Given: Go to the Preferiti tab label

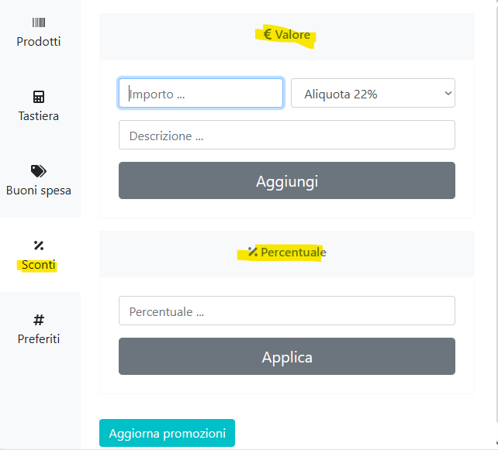Looking at the screenshot, I should tap(39, 339).
